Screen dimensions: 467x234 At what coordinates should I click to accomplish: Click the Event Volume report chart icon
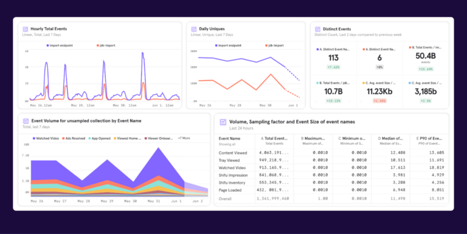click(x=26, y=121)
